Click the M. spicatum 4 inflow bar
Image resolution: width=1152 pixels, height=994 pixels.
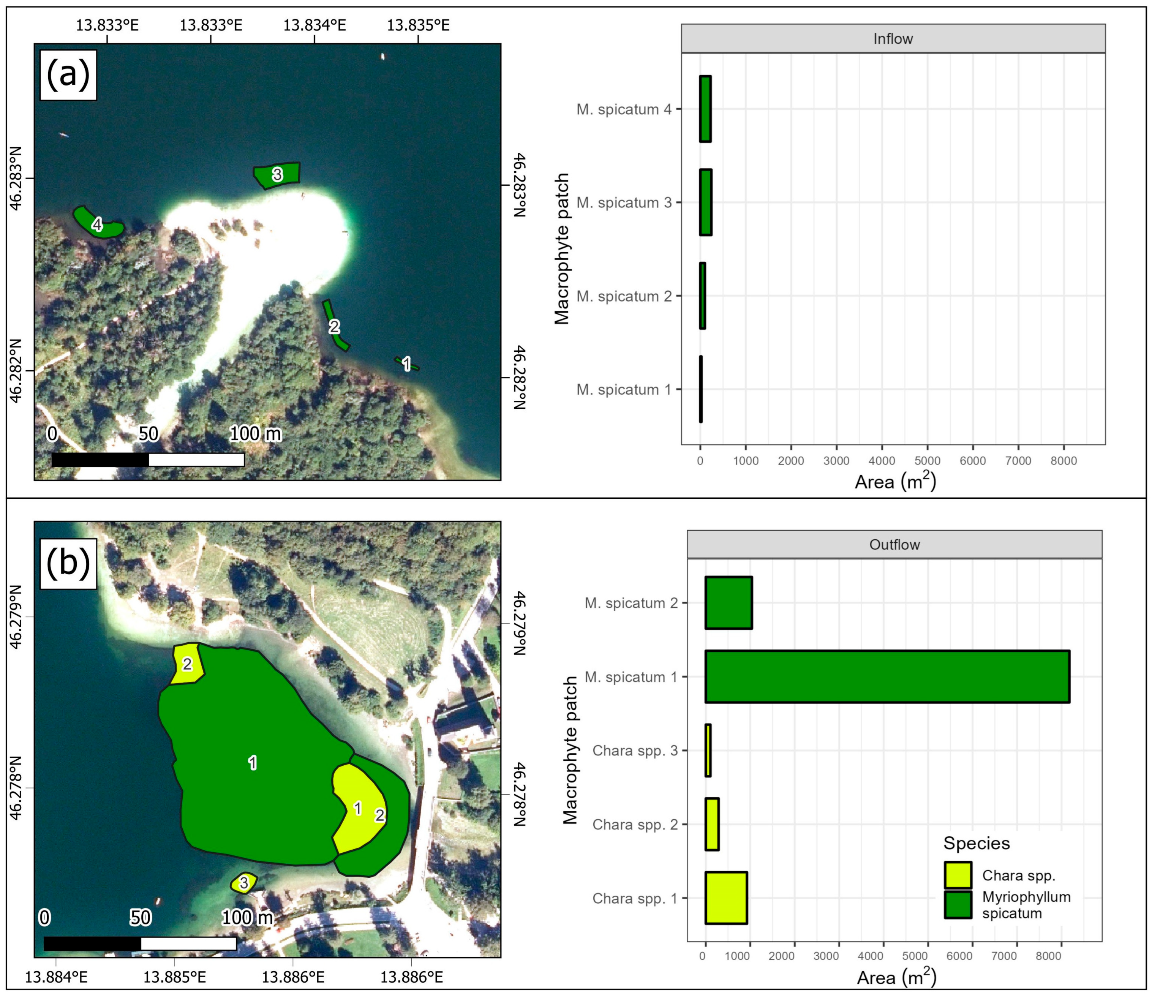pyautogui.click(x=705, y=109)
